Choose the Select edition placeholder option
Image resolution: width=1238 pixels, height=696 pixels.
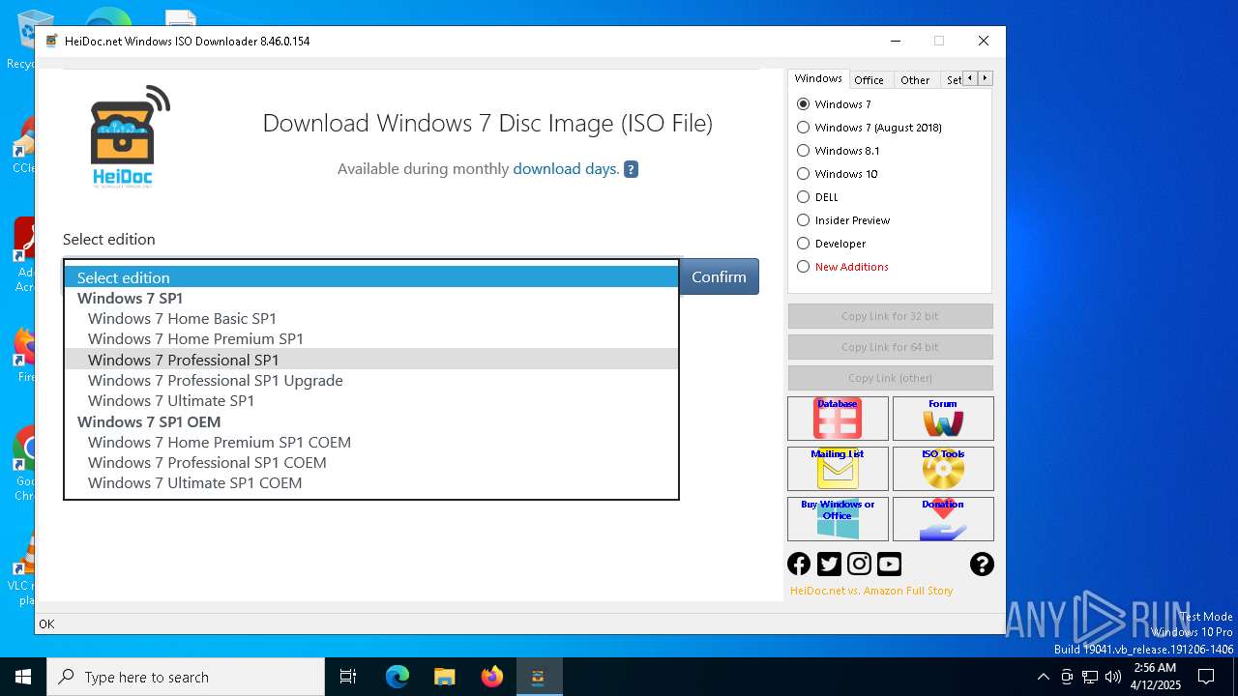point(371,277)
